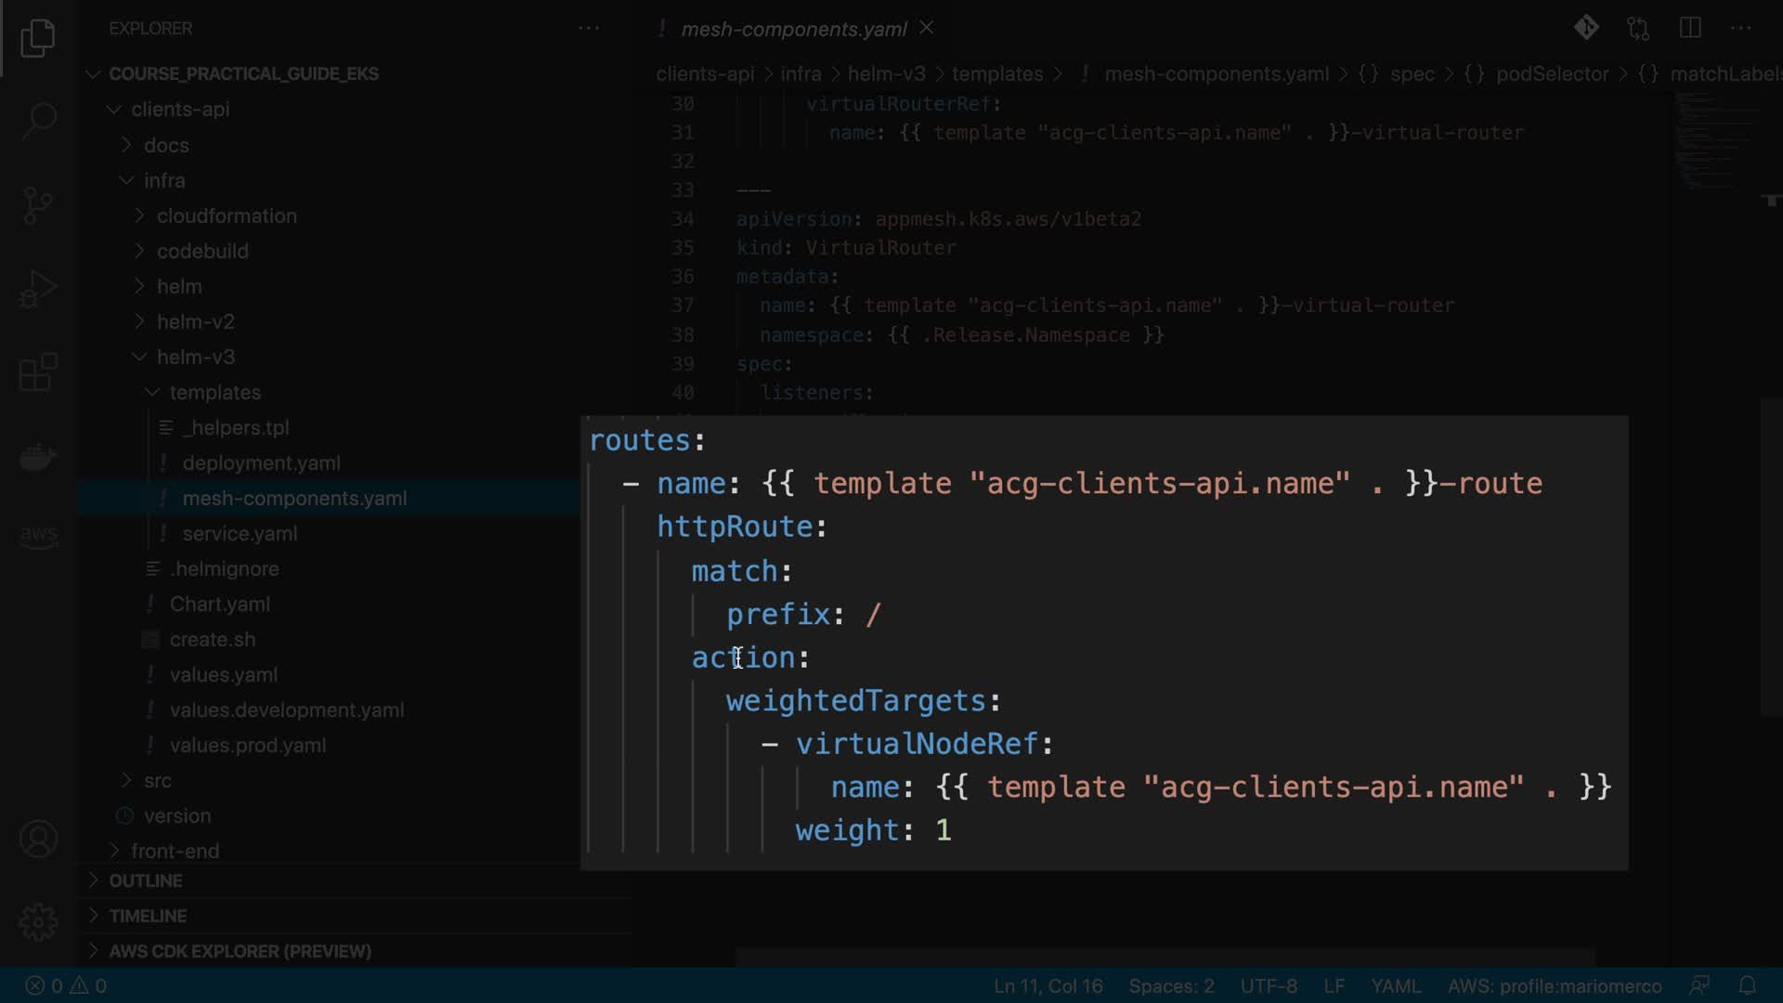Image resolution: width=1783 pixels, height=1003 pixels.
Task: Select the mesh-components.yaml editor tab
Action: [793, 29]
